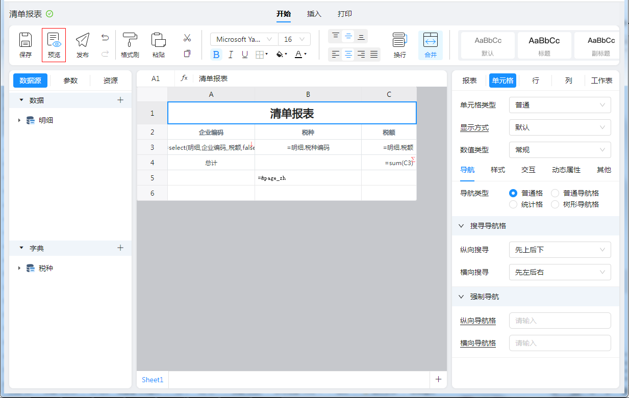Image resolution: width=629 pixels, height=398 pixels.
Task: Click the copy icon below the scissors
Action: click(x=187, y=54)
